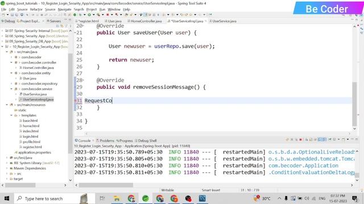Open the Refactor menu
The image size is (364, 204).
(36, 10)
